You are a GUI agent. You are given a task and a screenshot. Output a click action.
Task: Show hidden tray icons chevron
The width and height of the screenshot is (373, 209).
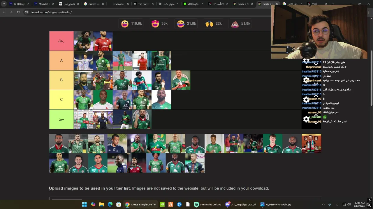(x=323, y=204)
